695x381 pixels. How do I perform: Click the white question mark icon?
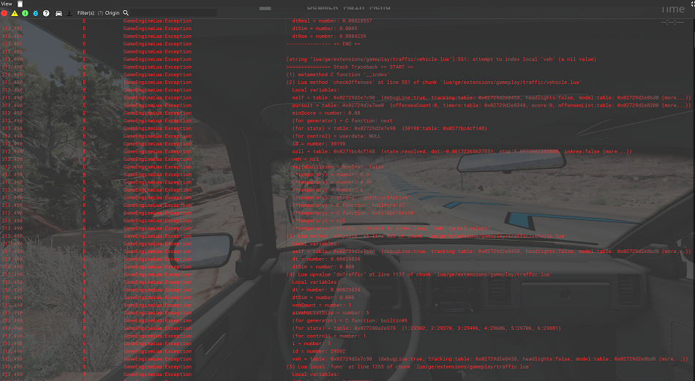(x=46, y=13)
